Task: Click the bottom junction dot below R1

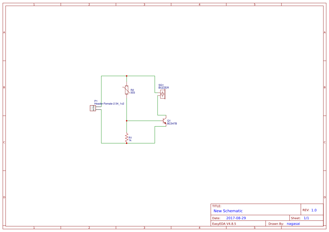Action: [x=127, y=143]
